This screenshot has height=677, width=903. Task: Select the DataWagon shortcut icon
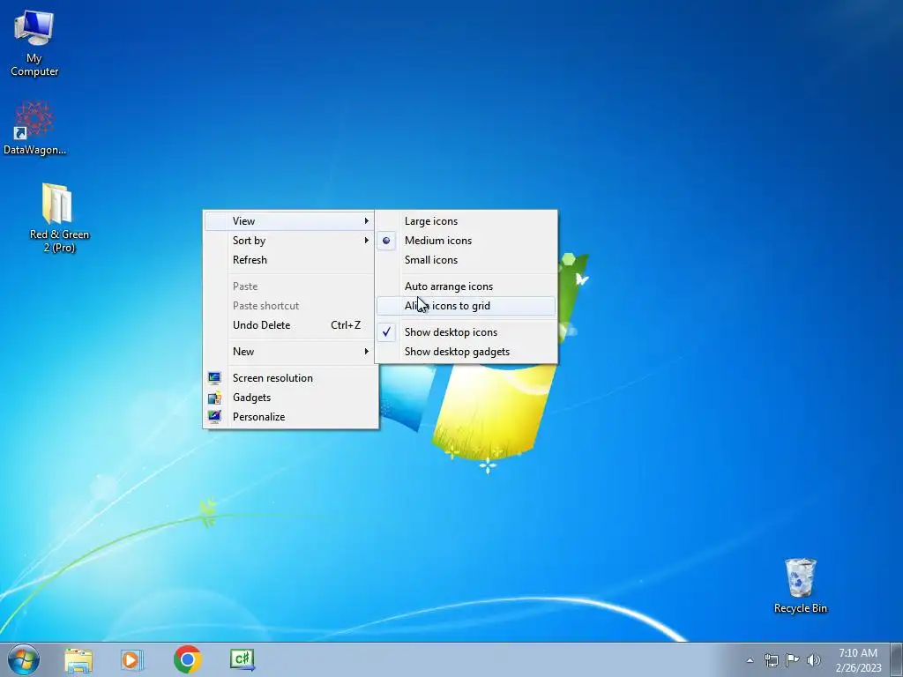coord(34,128)
